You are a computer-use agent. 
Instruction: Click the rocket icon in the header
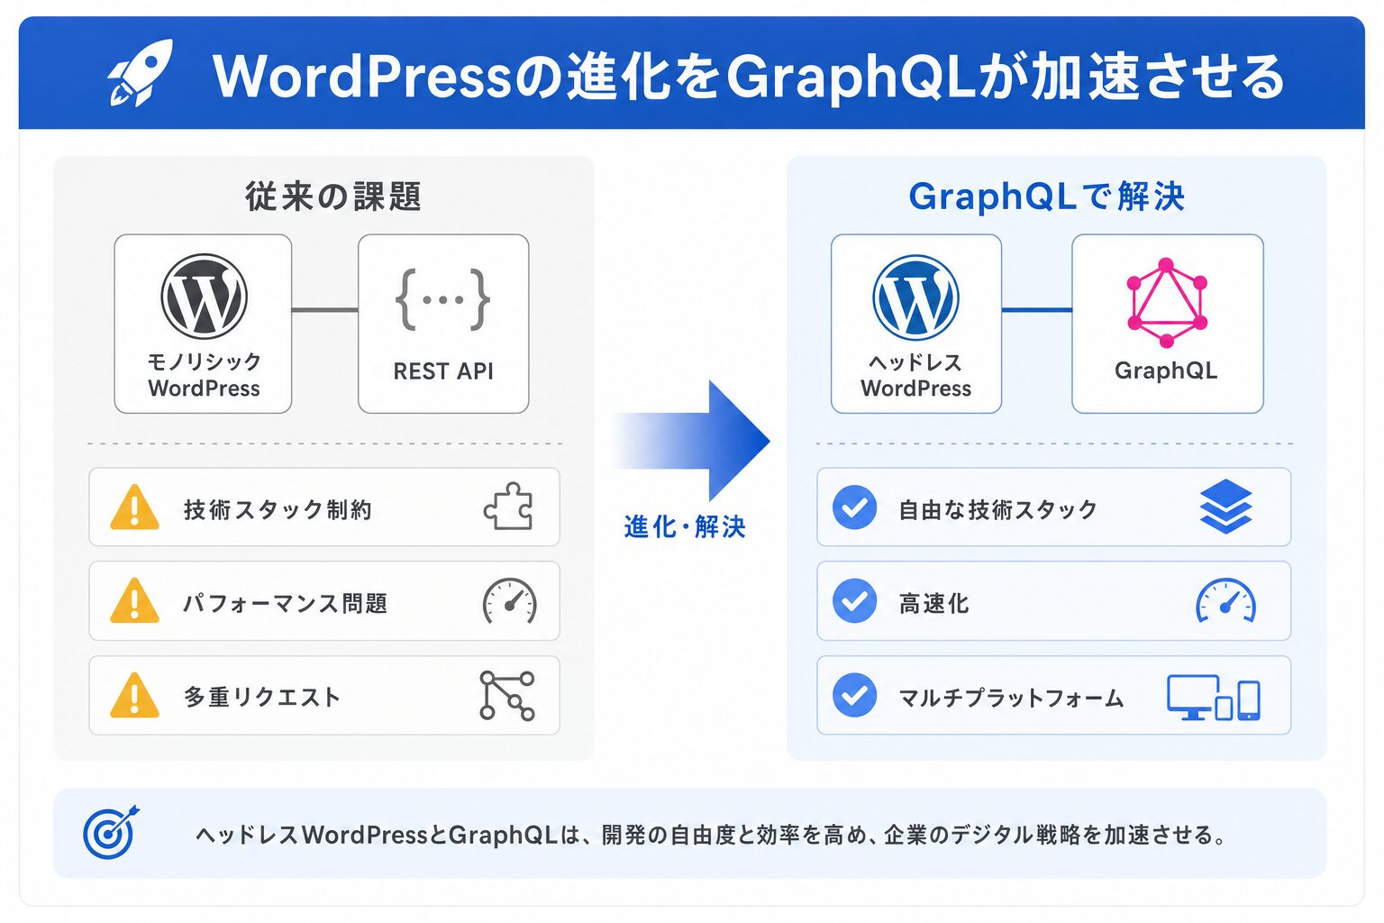pos(141,73)
